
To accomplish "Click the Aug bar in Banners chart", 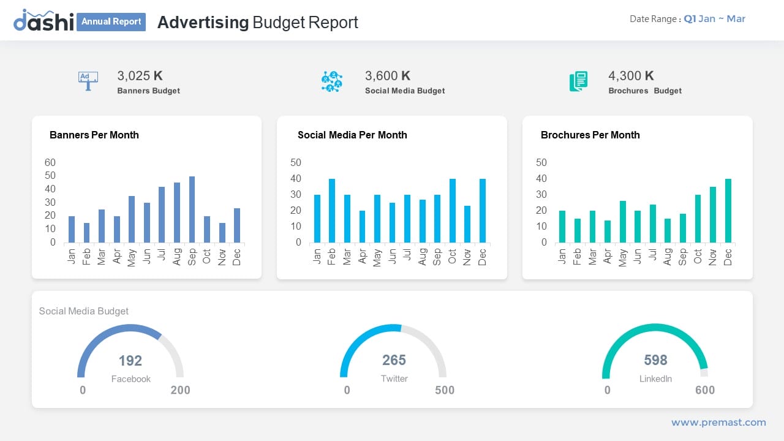I will 177,213.
